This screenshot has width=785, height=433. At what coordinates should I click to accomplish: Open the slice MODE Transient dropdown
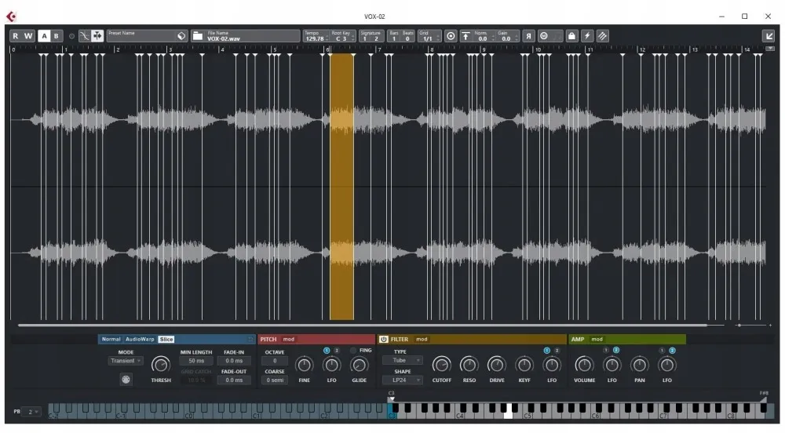click(x=125, y=361)
